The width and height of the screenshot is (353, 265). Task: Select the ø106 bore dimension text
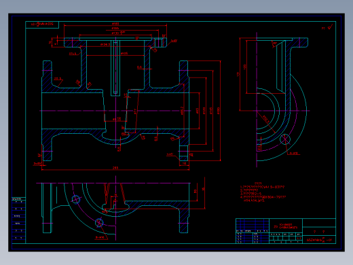pos(124,54)
